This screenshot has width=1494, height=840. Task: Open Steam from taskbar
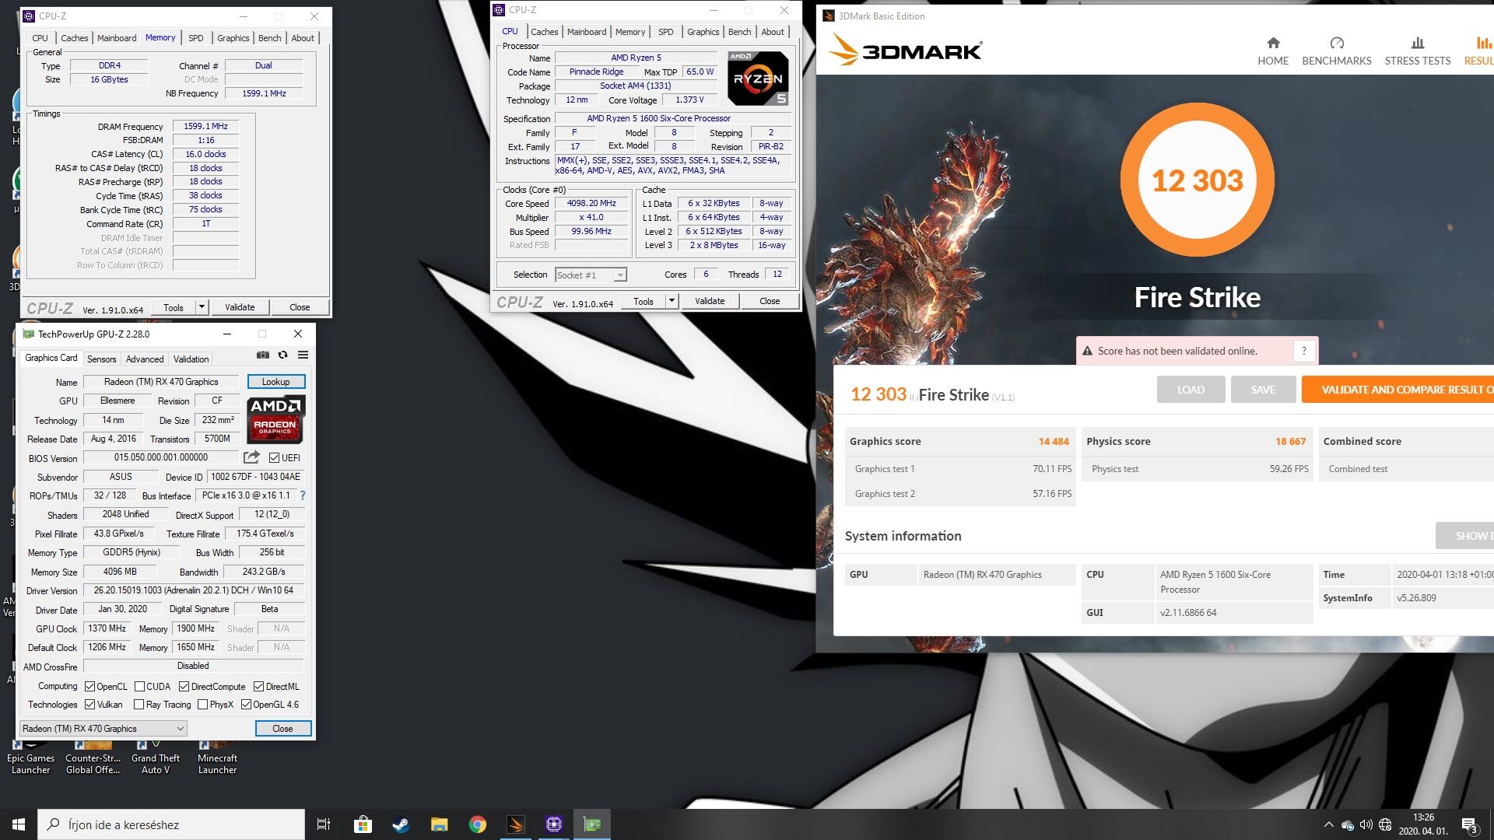tap(401, 824)
